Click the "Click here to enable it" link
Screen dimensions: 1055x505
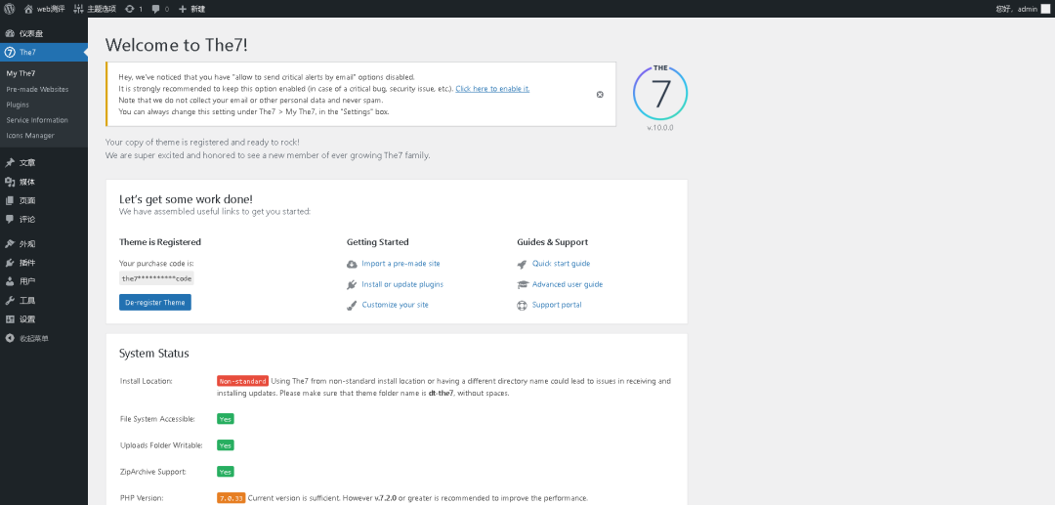coord(492,89)
